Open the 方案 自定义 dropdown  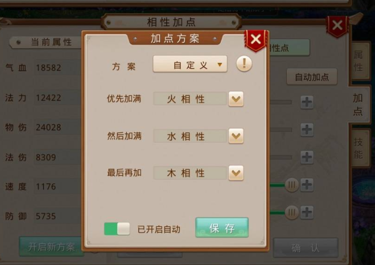pyautogui.click(x=190, y=64)
